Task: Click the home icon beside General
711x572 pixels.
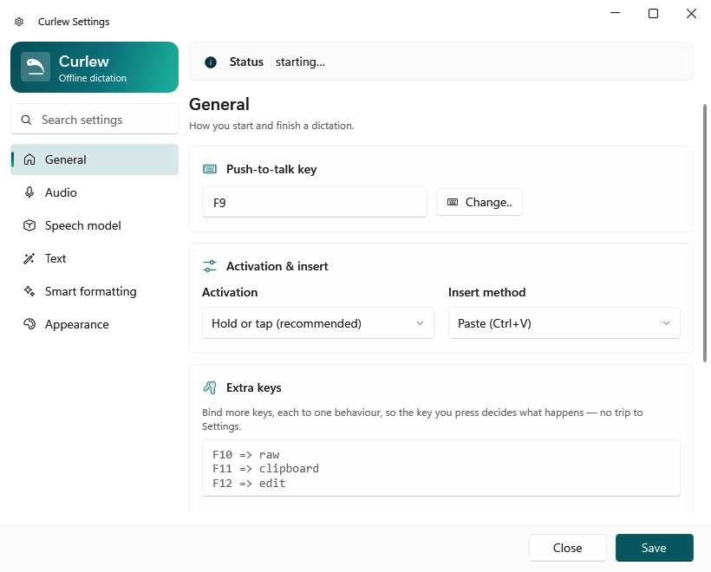Action: click(x=29, y=159)
